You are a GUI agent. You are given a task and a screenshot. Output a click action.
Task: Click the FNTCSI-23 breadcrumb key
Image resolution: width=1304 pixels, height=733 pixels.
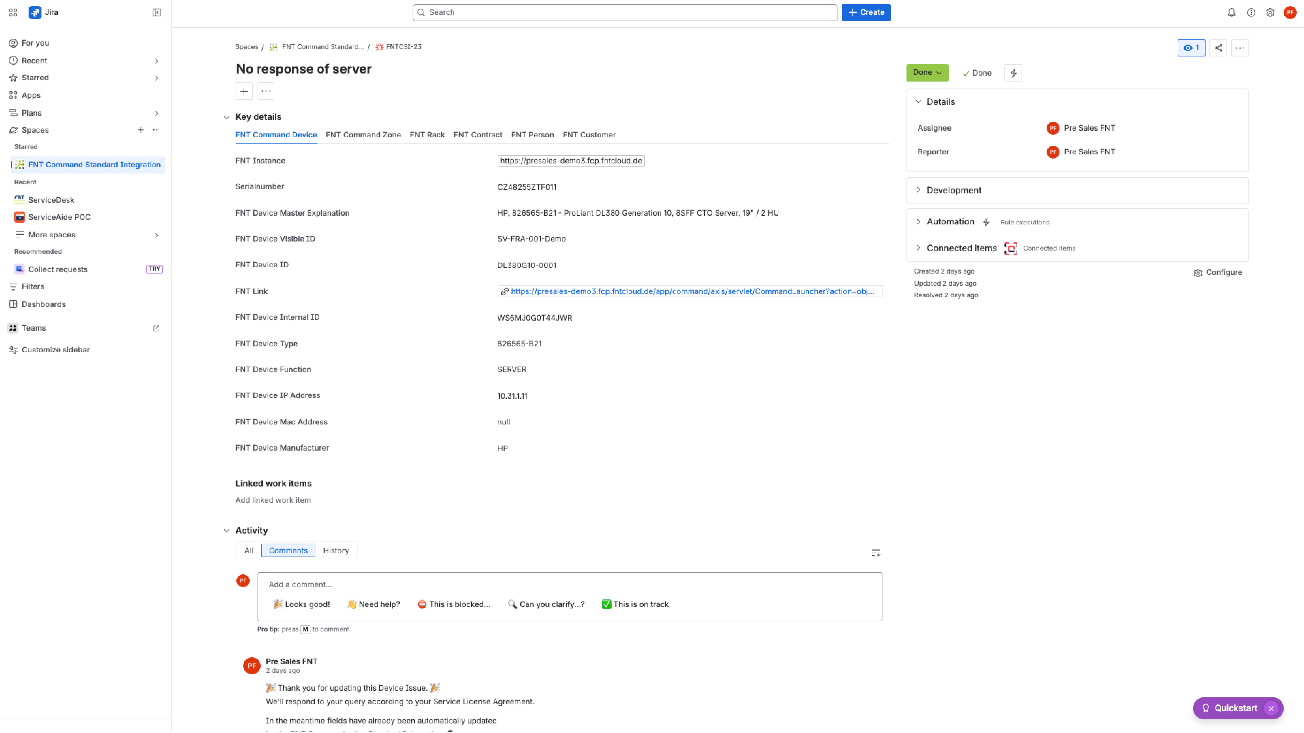(404, 47)
